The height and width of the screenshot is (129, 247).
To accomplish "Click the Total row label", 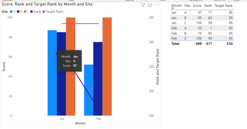I will (175, 44).
